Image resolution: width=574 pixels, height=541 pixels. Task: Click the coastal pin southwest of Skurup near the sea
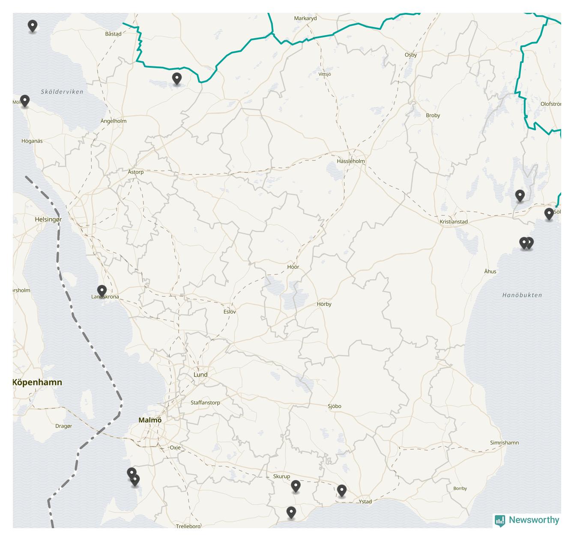coord(291,513)
